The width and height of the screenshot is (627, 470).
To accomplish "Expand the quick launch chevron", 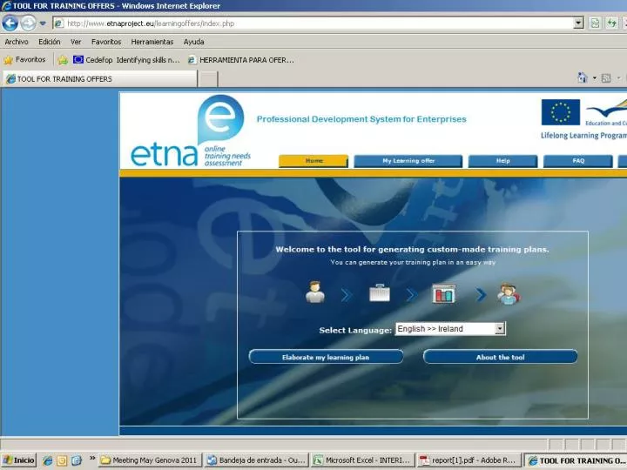I will [x=92, y=458].
